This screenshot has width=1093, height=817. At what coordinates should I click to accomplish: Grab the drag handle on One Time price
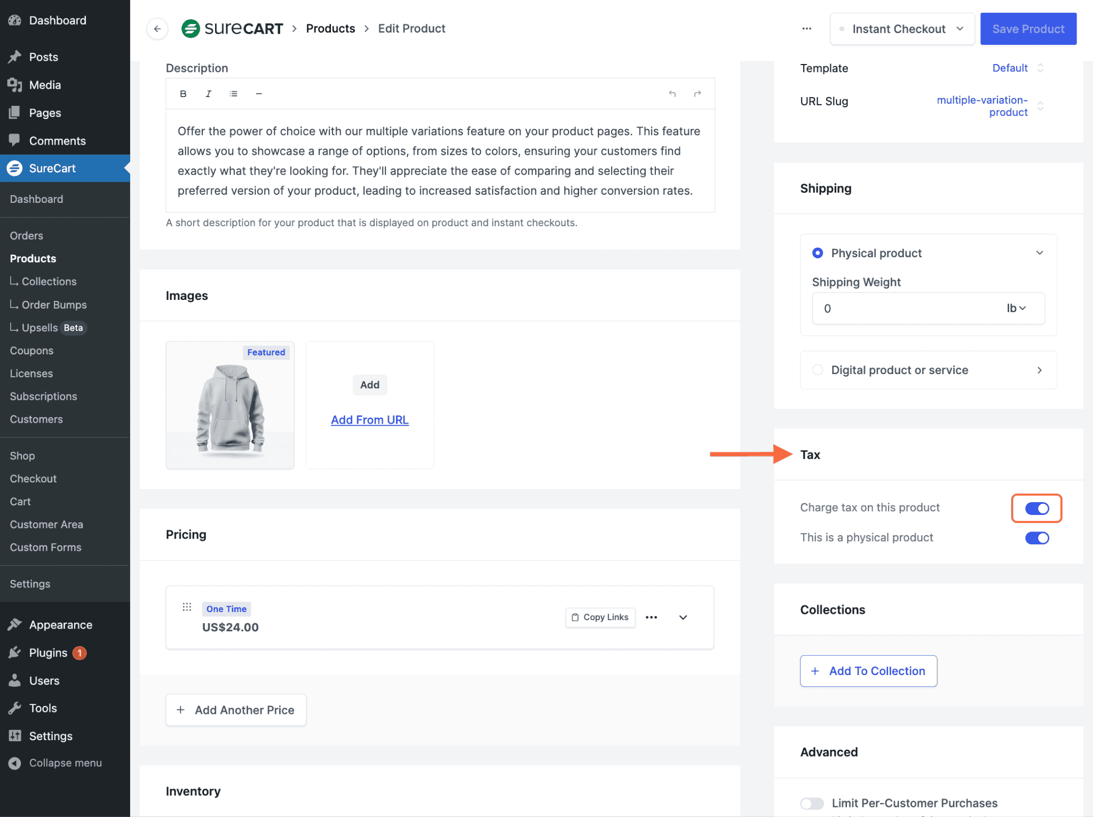click(187, 607)
